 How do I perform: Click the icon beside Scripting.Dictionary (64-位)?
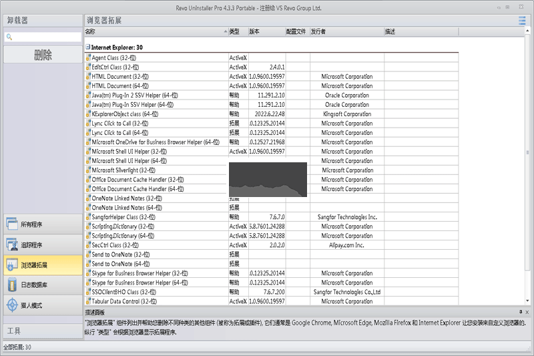[88, 236]
